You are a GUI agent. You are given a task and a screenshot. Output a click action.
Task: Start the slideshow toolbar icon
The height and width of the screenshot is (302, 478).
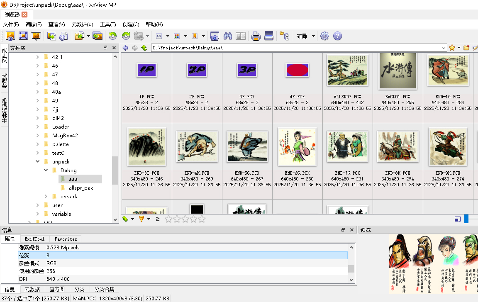tap(36, 36)
